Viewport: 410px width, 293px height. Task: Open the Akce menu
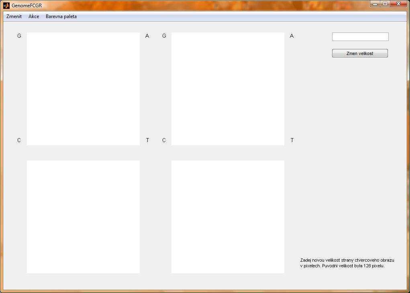coord(34,16)
